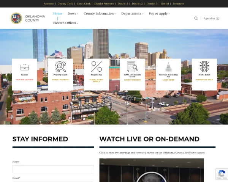Click the Property Tax percent icon
The height and width of the screenshot is (182, 228).
coord(97,67)
